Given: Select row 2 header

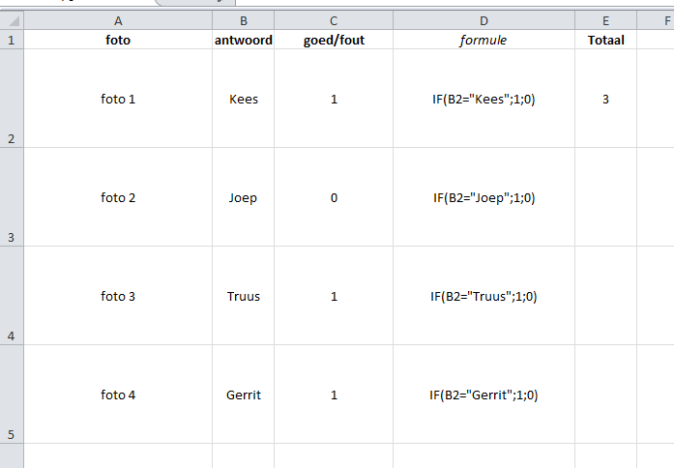Looking at the screenshot, I should point(11,99).
